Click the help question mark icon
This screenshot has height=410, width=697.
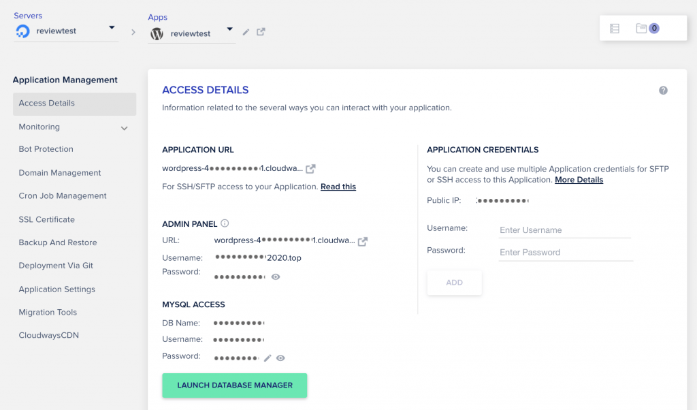pyautogui.click(x=663, y=91)
